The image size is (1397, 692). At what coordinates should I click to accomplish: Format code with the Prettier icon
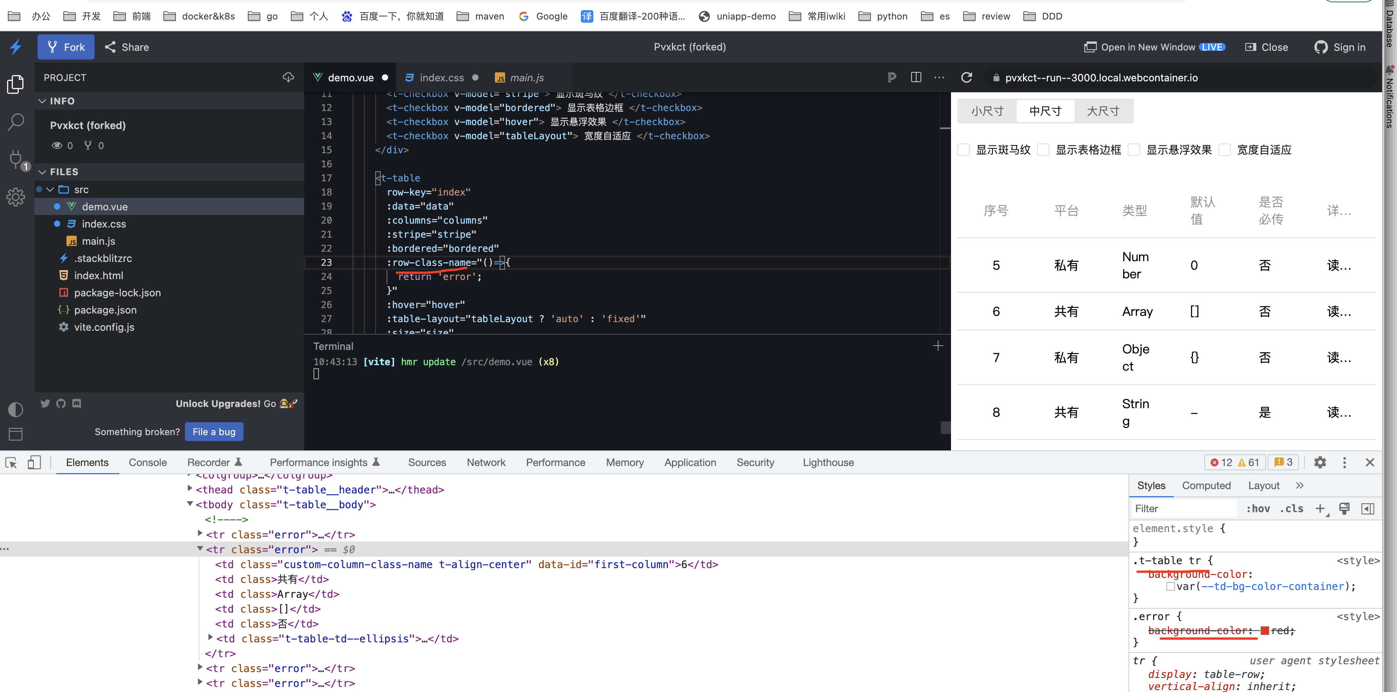coord(892,77)
